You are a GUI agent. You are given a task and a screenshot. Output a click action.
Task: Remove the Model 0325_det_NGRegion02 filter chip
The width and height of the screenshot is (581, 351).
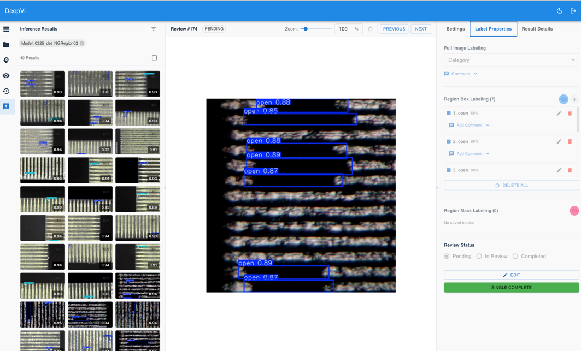[x=82, y=43]
